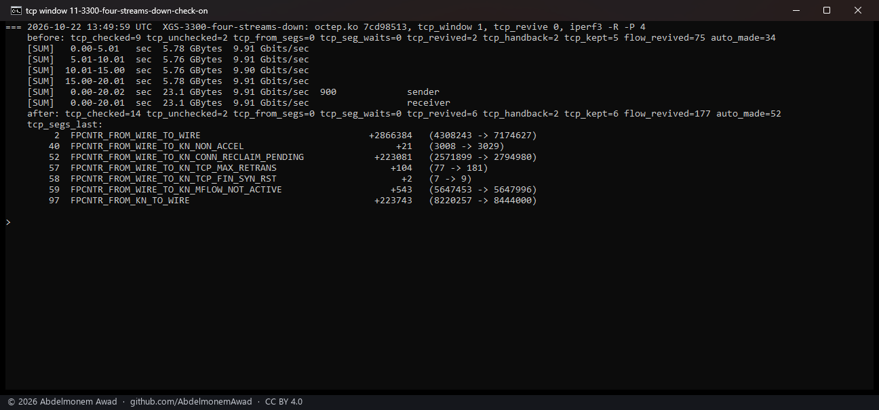This screenshot has width=879, height=410.
Task: Click the '>' command prompt
Action: [8, 222]
